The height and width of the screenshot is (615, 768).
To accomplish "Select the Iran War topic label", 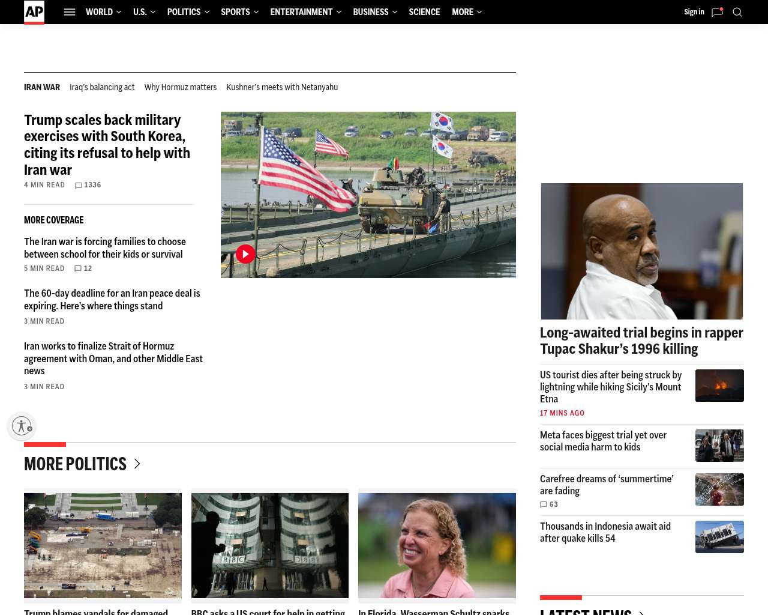I will (42, 87).
